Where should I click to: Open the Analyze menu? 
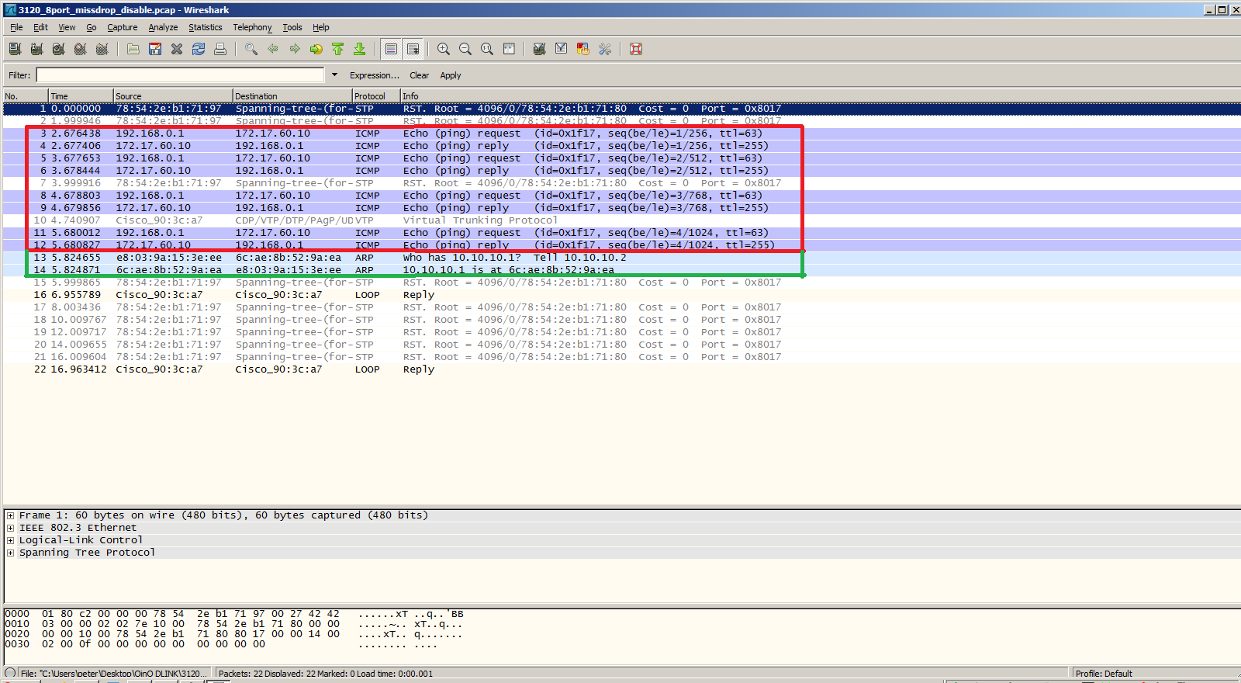click(x=163, y=27)
